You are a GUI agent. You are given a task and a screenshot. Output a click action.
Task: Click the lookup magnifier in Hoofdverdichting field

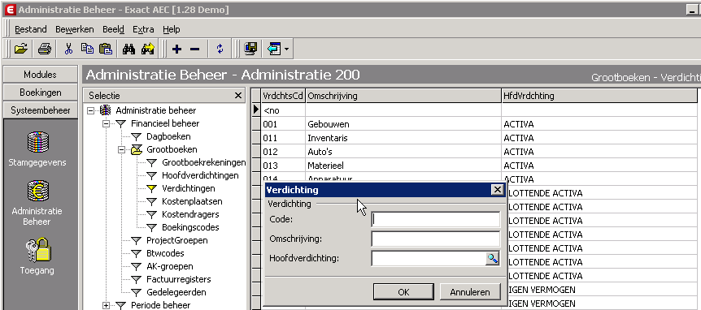492,258
